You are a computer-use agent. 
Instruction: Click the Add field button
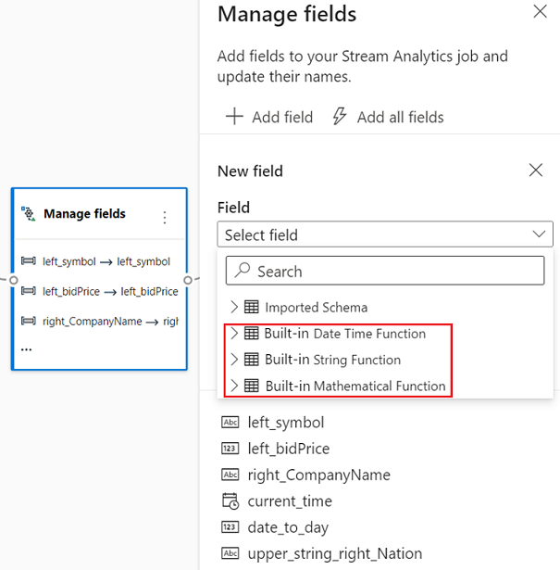269,117
